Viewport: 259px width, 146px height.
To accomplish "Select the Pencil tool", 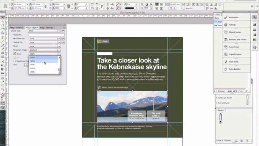I will click(3, 49).
